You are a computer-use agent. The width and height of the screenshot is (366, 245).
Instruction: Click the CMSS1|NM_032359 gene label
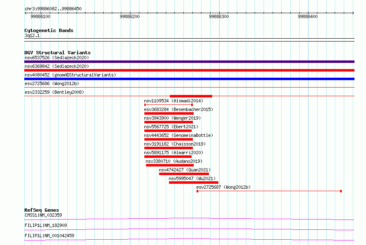point(43,215)
